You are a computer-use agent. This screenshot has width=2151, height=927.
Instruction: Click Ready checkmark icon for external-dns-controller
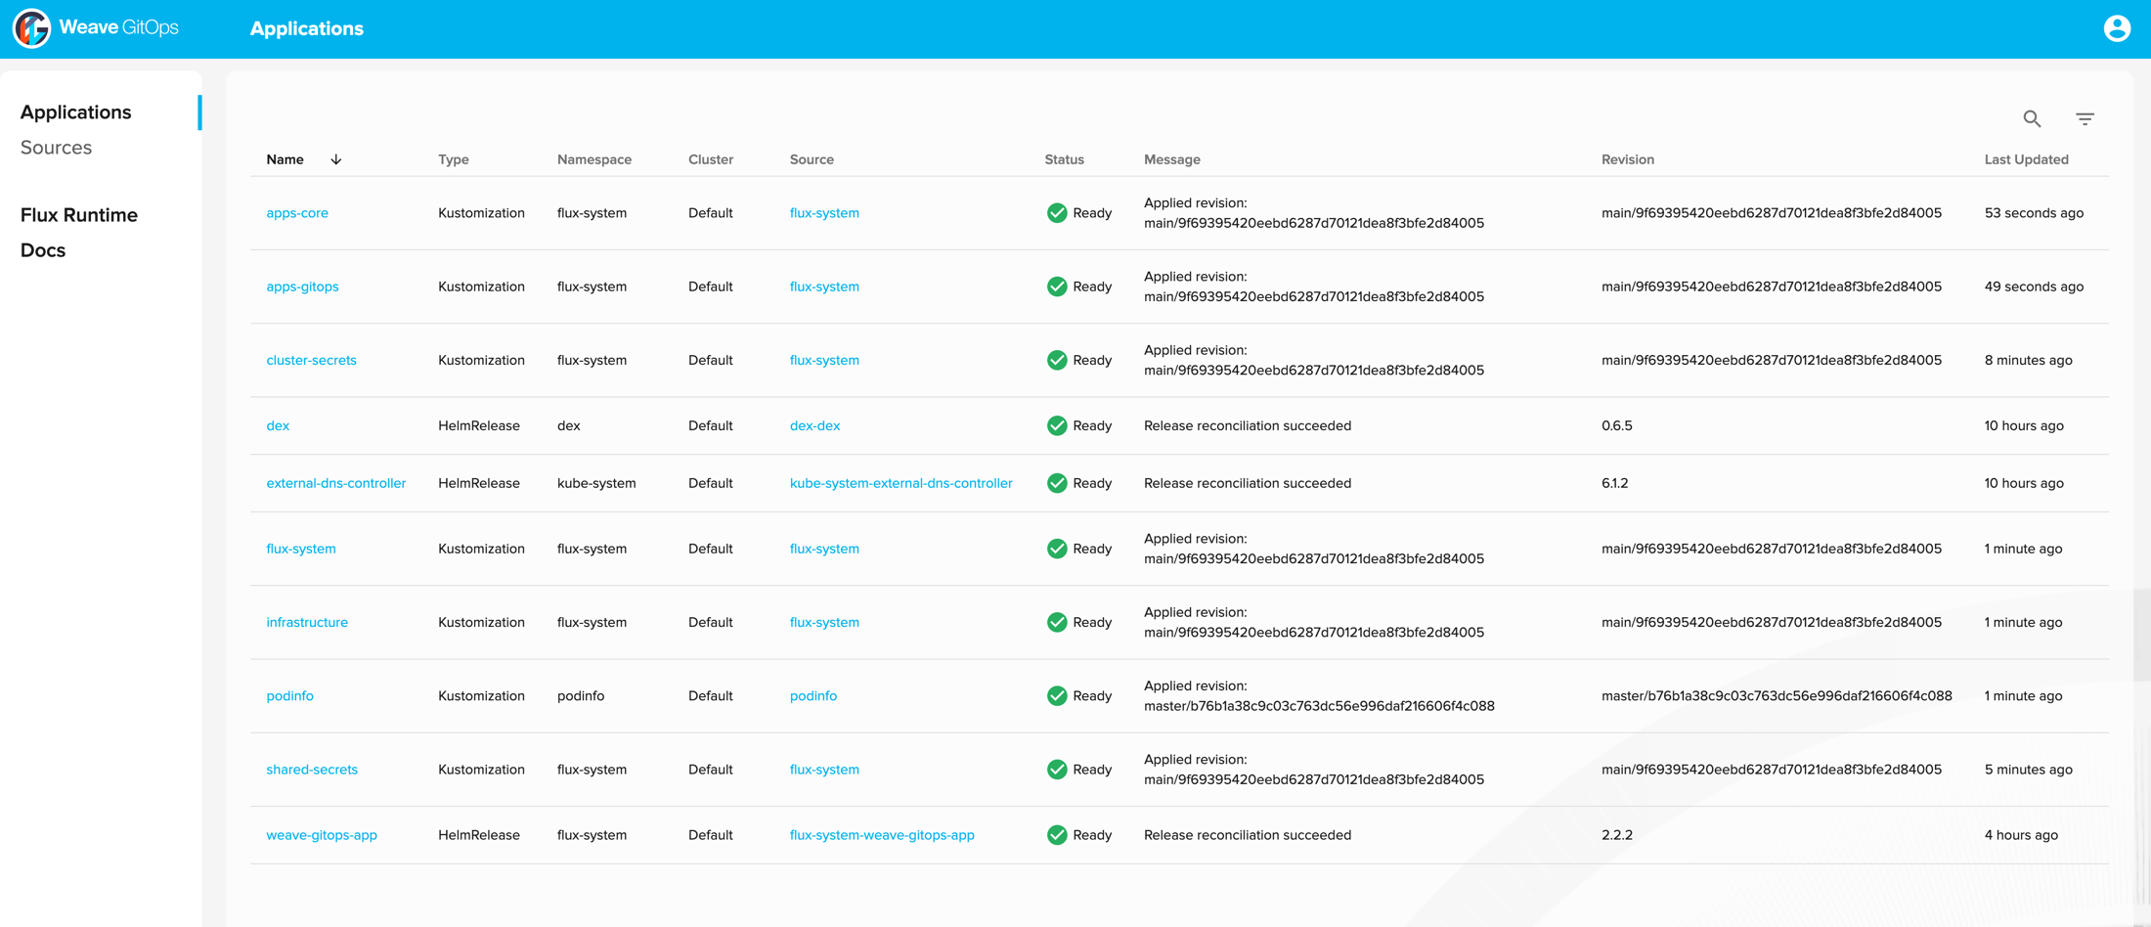pyautogui.click(x=1057, y=483)
